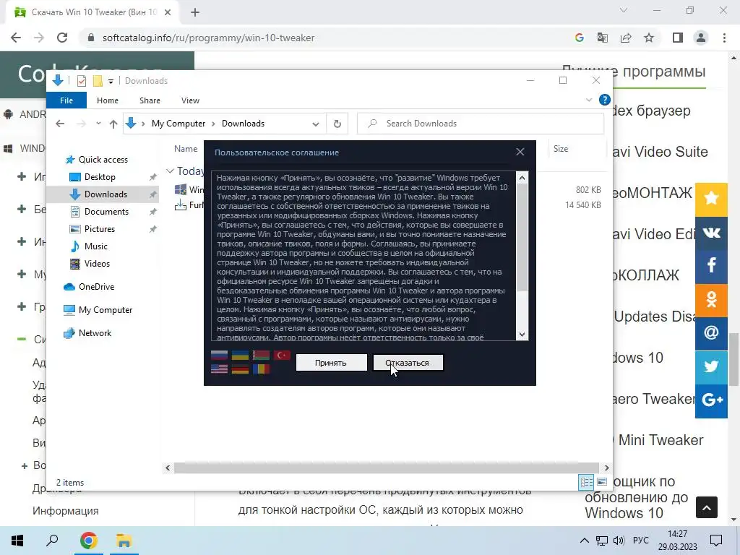Open Properties icon in quick access toolbar
This screenshot has height=555, width=740.
click(x=82, y=81)
